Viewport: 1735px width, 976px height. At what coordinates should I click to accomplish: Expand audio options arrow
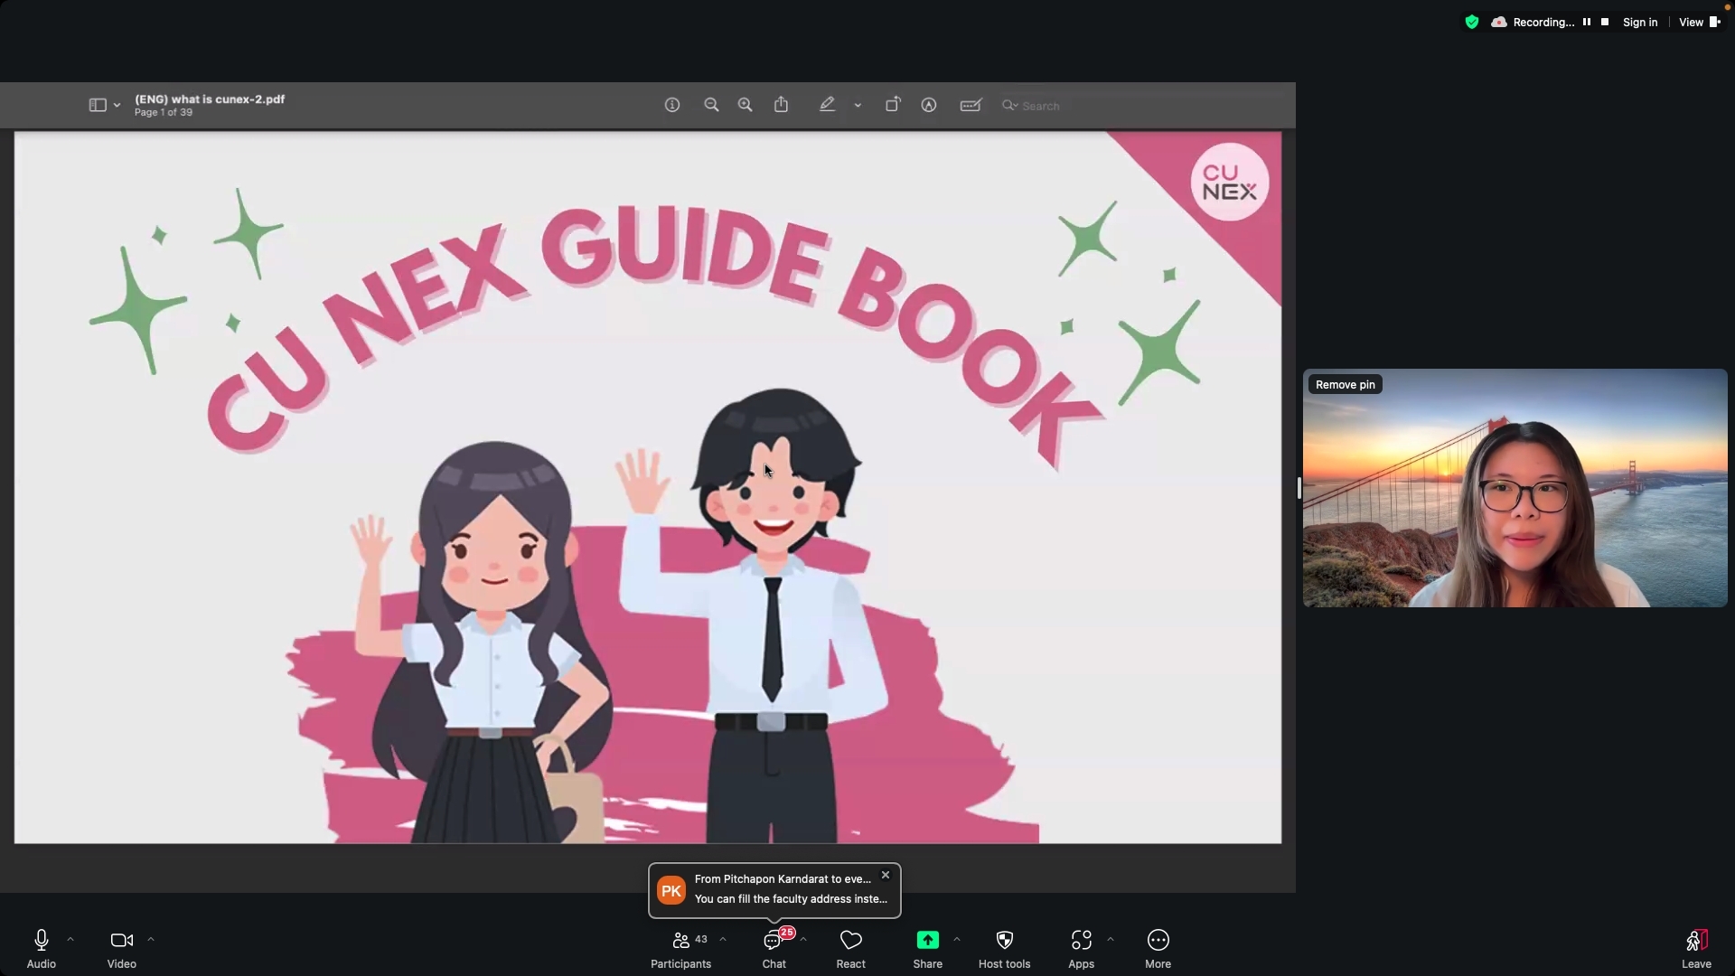tap(70, 940)
